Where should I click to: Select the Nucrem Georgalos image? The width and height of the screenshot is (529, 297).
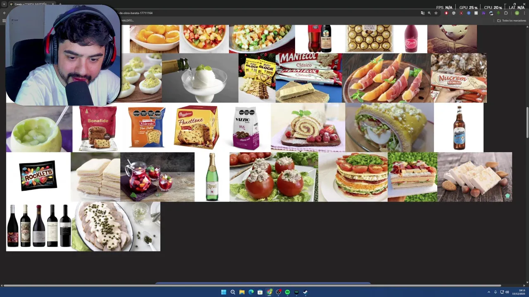(x=458, y=78)
